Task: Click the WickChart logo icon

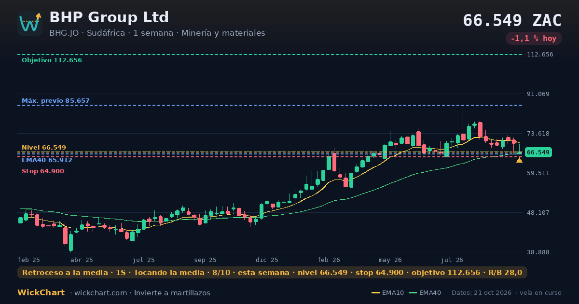Action: [x=30, y=23]
